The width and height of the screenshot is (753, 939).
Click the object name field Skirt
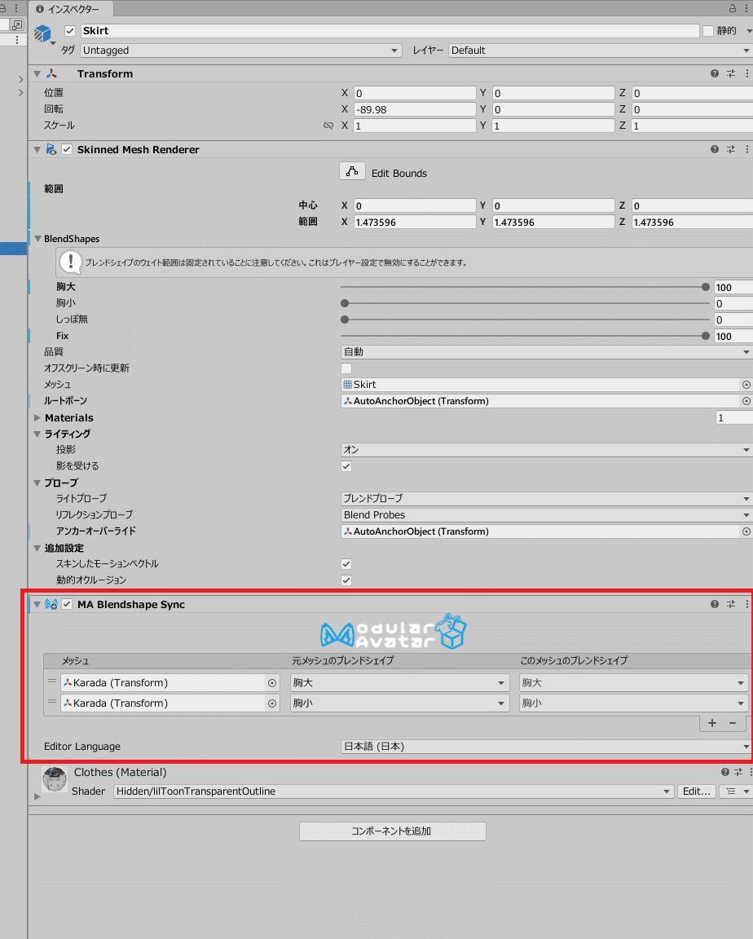click(390, 30)
